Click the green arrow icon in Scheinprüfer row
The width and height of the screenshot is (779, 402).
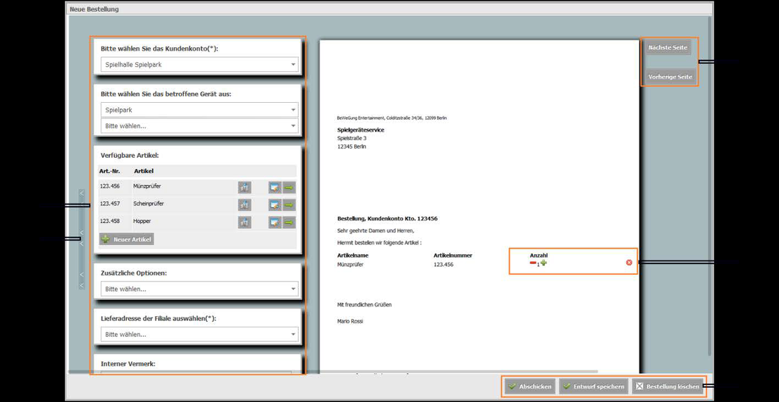click(289, 204)
